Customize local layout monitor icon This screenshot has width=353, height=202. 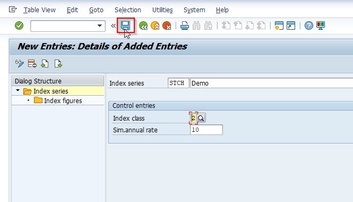[321, 26]
